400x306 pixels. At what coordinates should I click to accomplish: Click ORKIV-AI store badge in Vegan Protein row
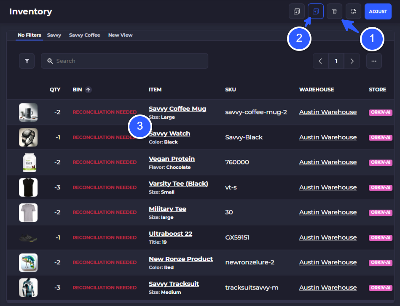pos(380,162)
